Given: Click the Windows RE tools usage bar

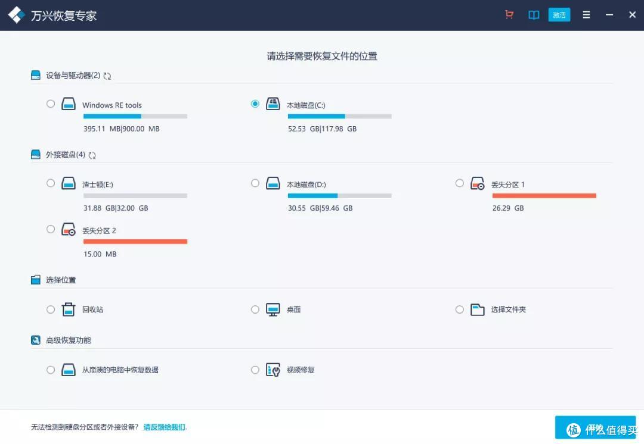Looking at the screenshot, I should [135, 117].
